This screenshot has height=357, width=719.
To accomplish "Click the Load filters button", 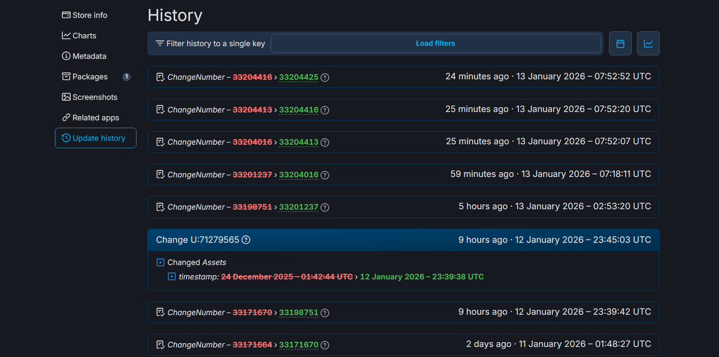I will (436, 43).
